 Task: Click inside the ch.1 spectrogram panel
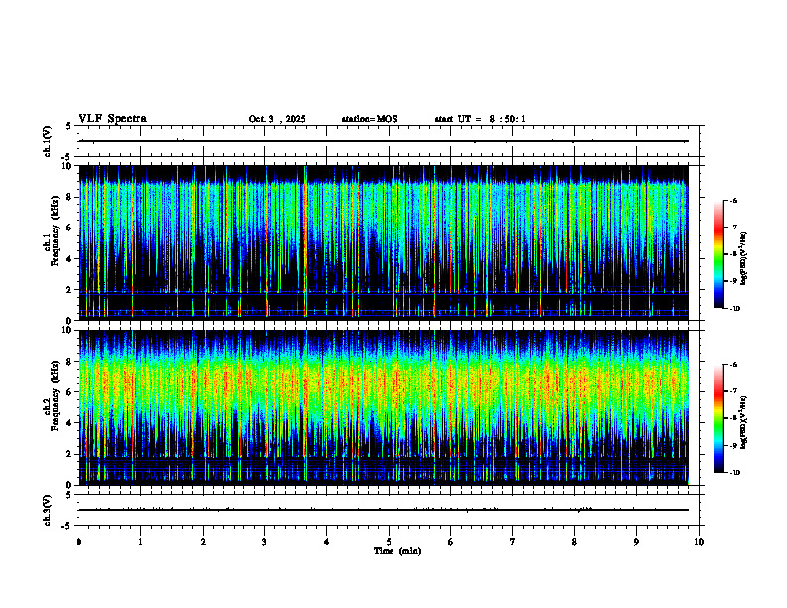point(383,242)
